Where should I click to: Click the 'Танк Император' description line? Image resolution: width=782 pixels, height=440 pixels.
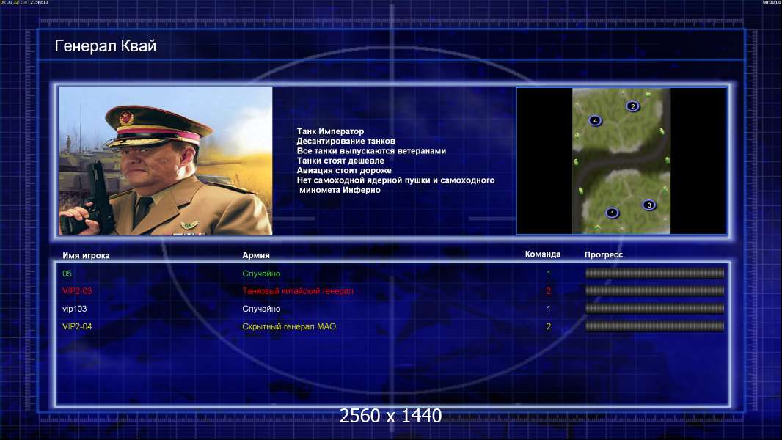tap(330, 131)
